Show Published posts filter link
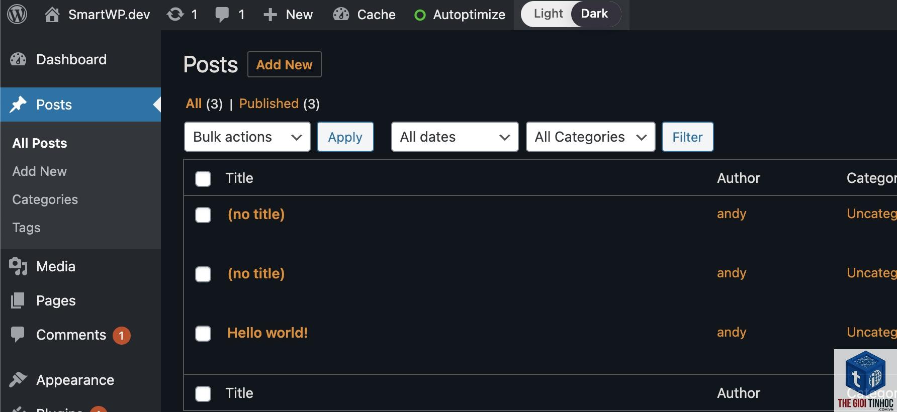Screen dimensions: 897x412 pos(269,104)
